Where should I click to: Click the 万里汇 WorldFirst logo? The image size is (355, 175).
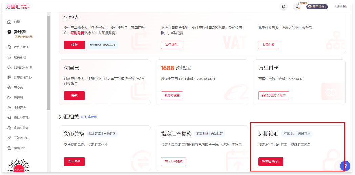[x=18, y=7]
